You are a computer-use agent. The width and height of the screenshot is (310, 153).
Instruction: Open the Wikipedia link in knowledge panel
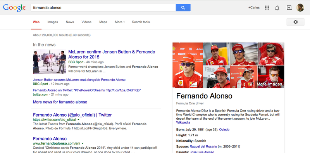coord(183,122)
